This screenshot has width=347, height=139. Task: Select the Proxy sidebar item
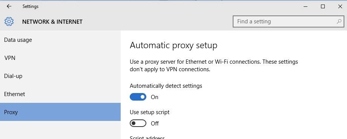point(60,112)
